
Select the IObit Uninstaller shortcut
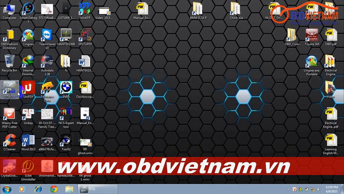click(x=28, y=171)
